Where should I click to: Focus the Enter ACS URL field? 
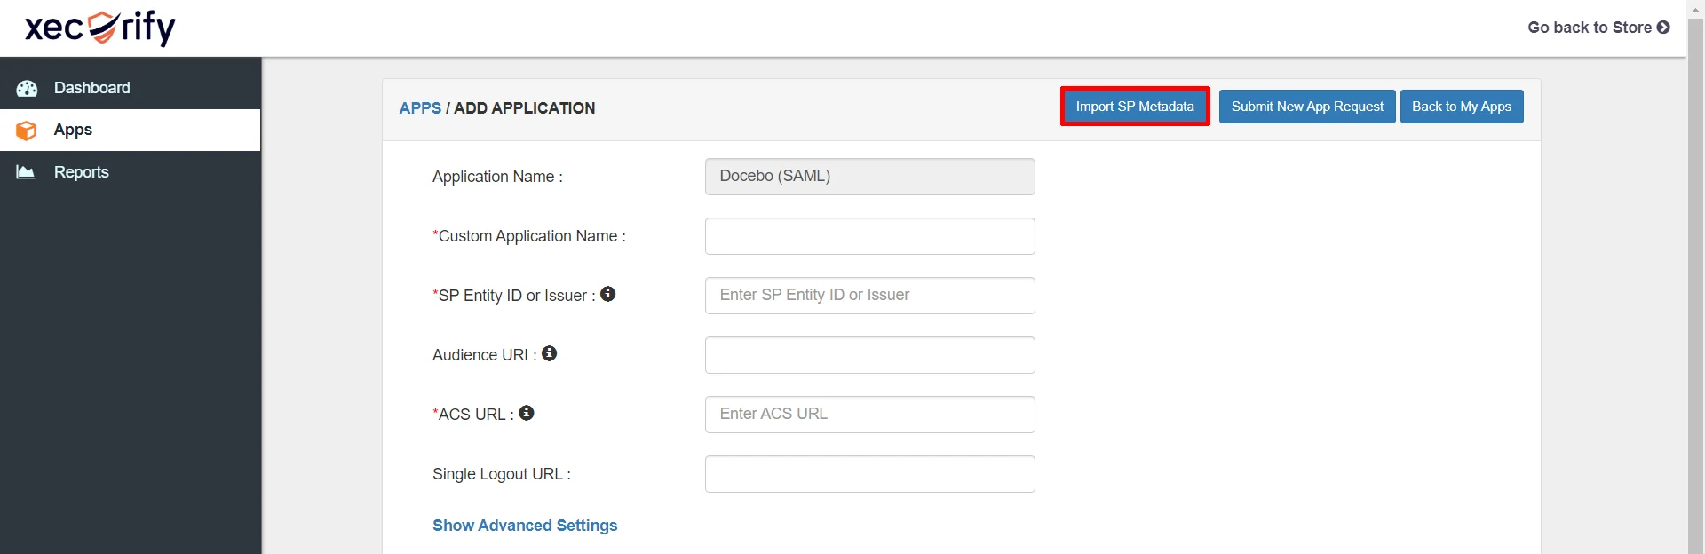pyautogui.click(x=870, y=415)
